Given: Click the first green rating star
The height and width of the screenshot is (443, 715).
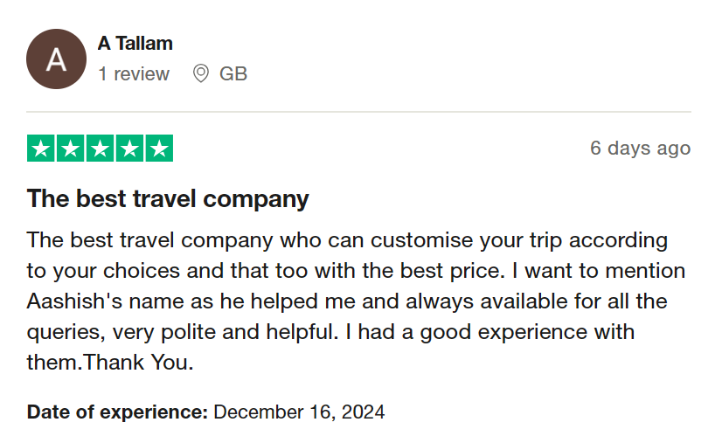Looking at the screenshot, I should point(42,149).
